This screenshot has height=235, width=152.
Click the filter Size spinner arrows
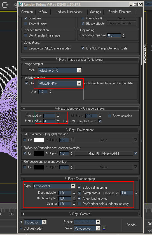coord(50,92)
